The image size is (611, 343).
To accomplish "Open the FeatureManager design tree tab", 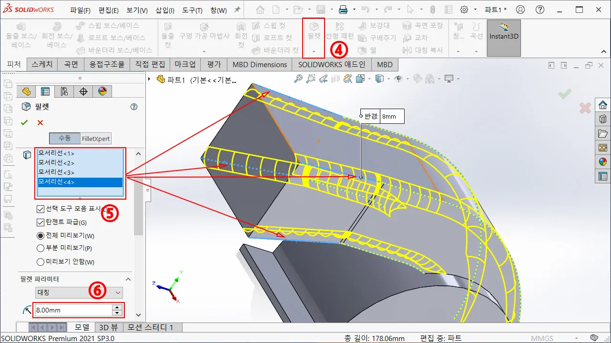I will (x=26, y=91).
